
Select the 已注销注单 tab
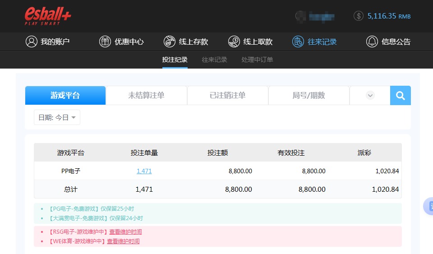pyautogui.click(x=227, y=96)
